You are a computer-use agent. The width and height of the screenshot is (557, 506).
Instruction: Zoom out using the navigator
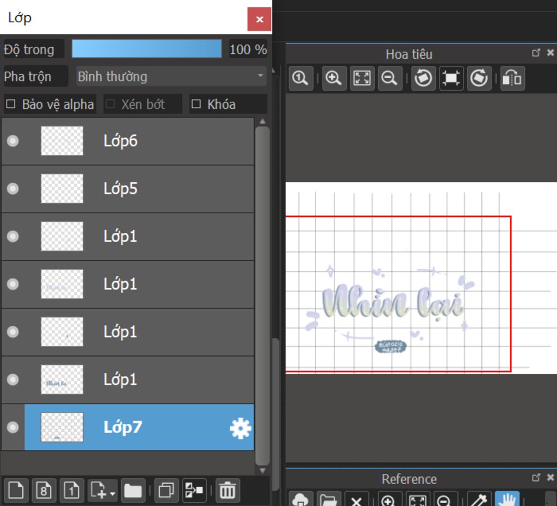389,78
